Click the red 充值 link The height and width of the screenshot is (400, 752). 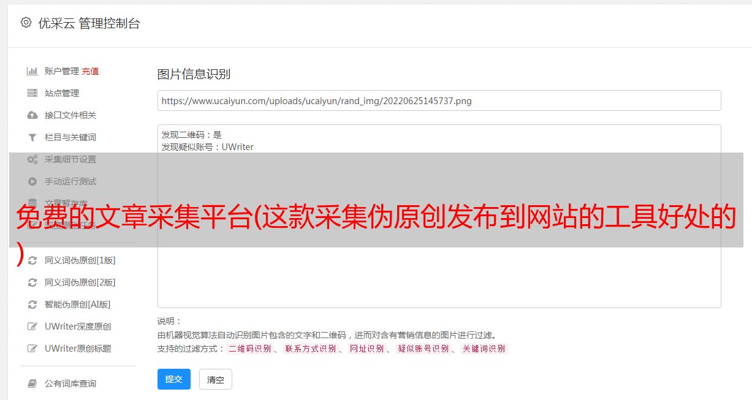click(x=90, y=71)
